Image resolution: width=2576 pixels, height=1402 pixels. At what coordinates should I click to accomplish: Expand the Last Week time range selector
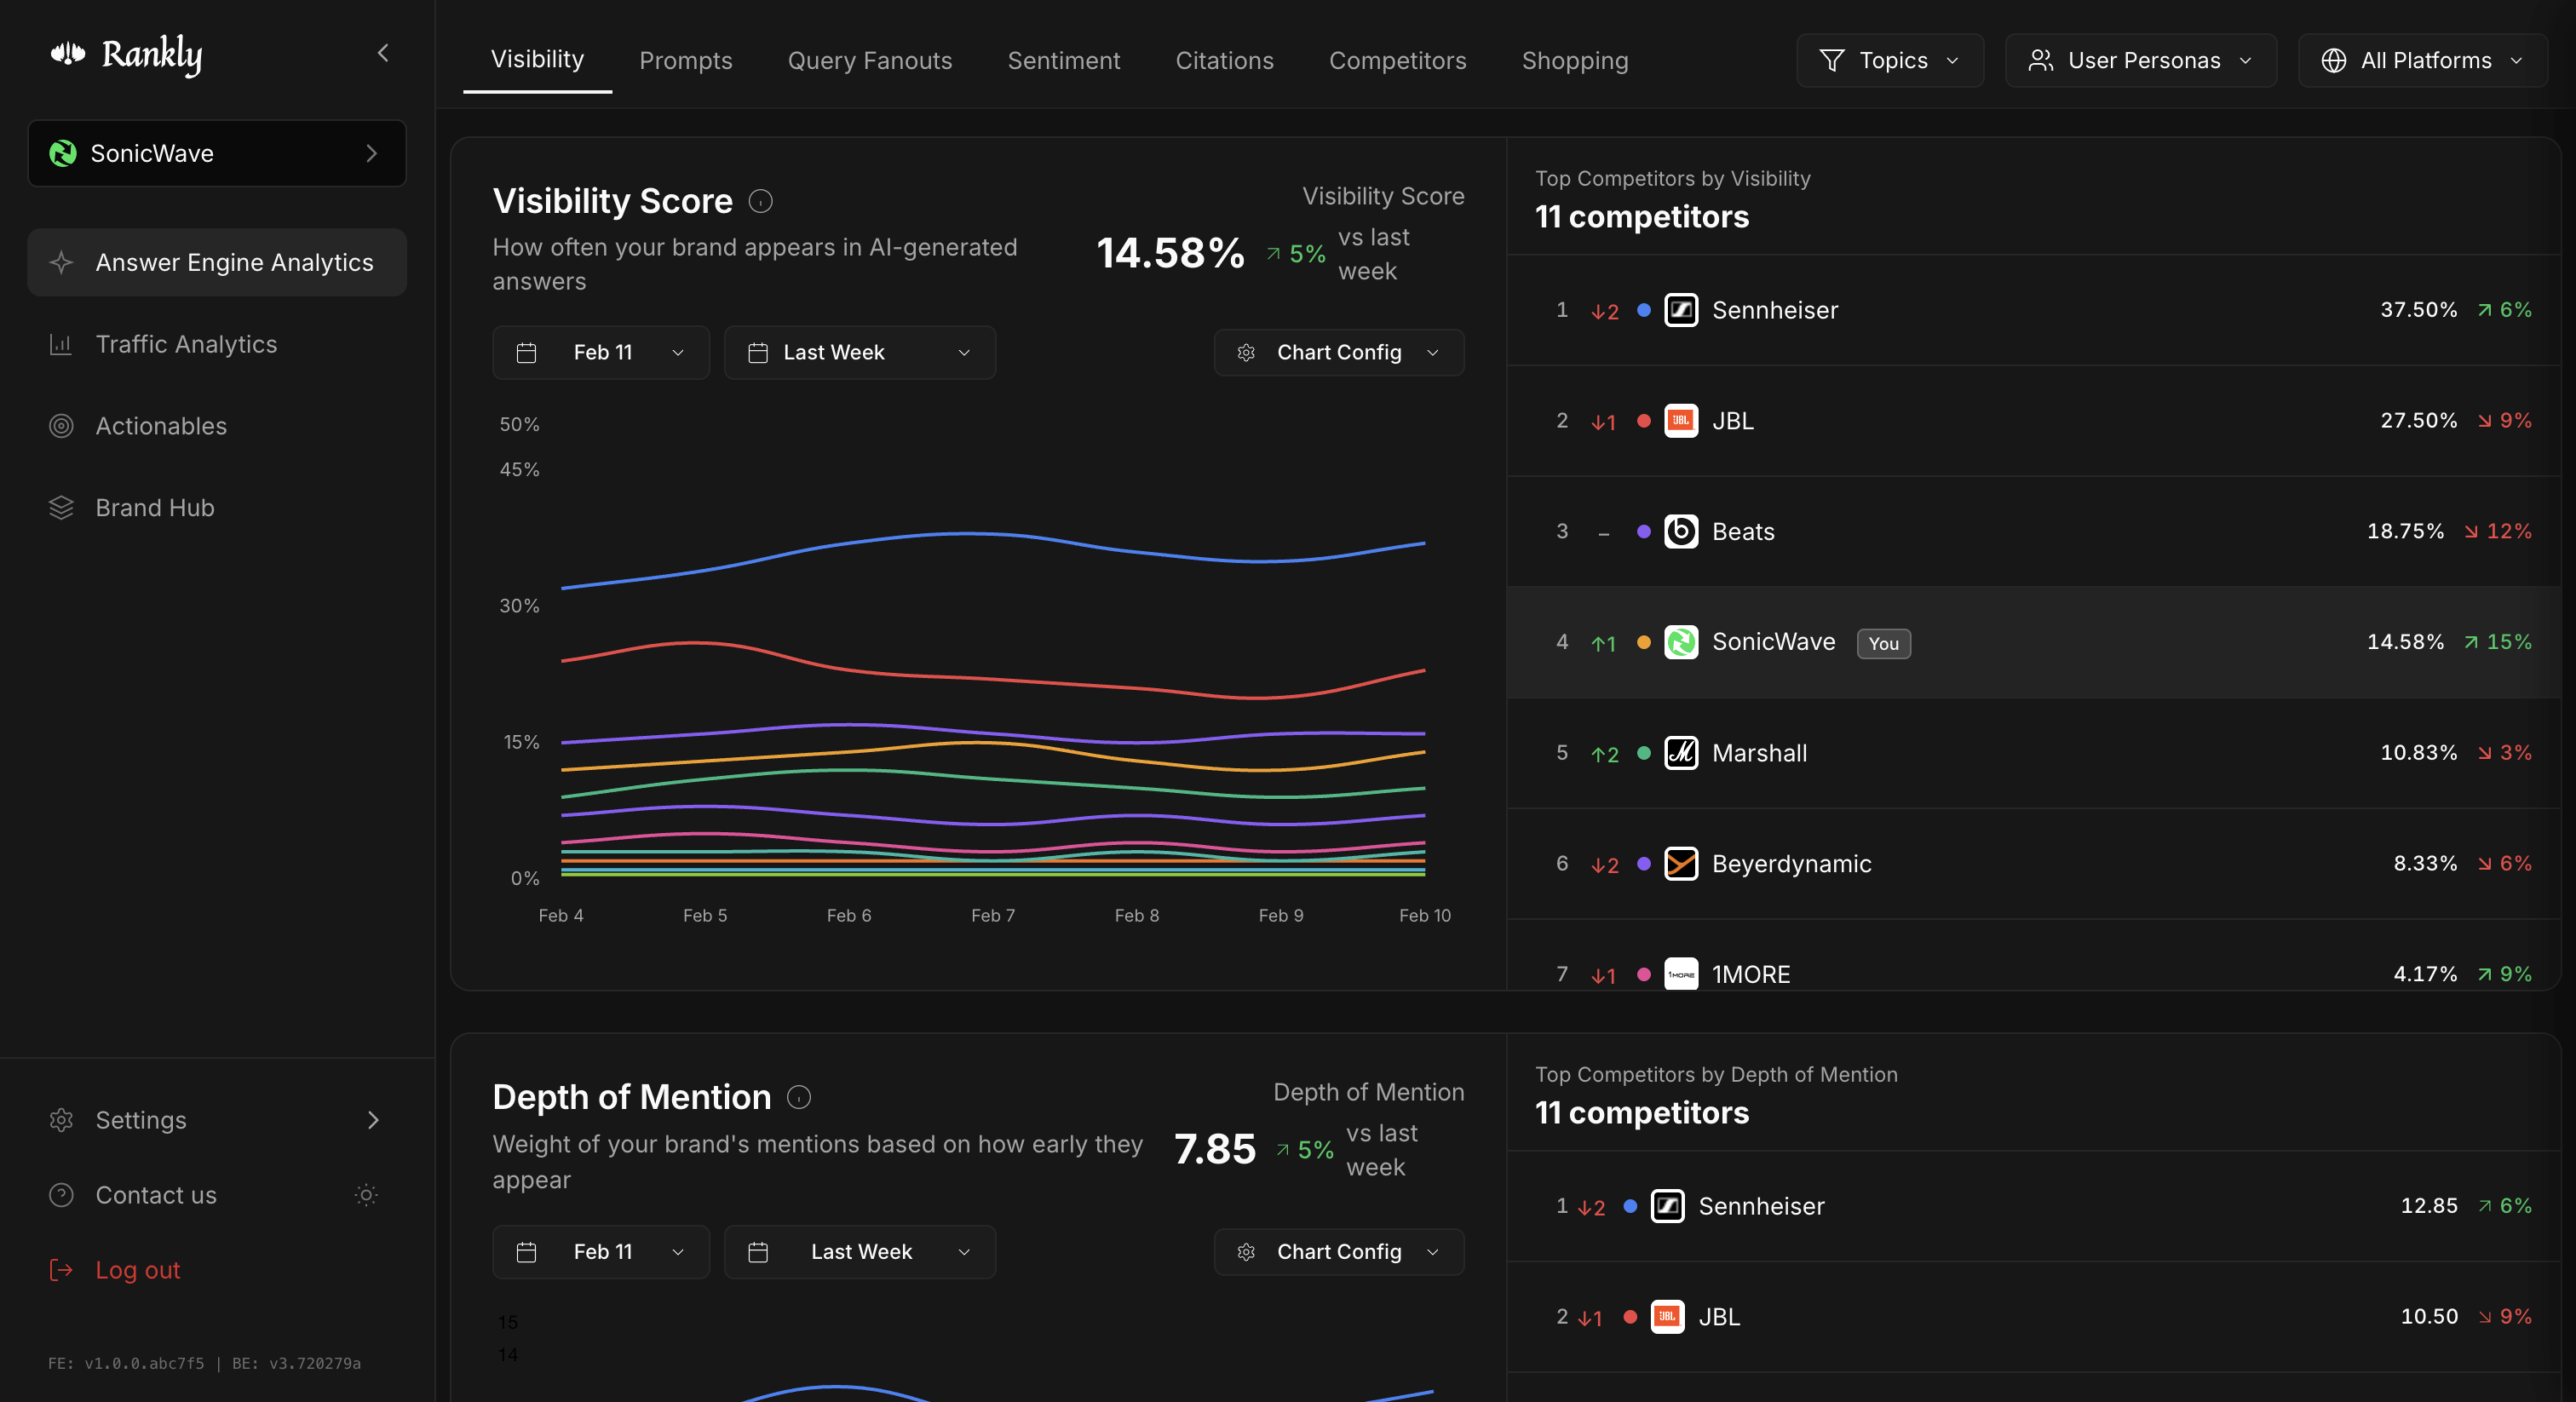pos(859,352)
